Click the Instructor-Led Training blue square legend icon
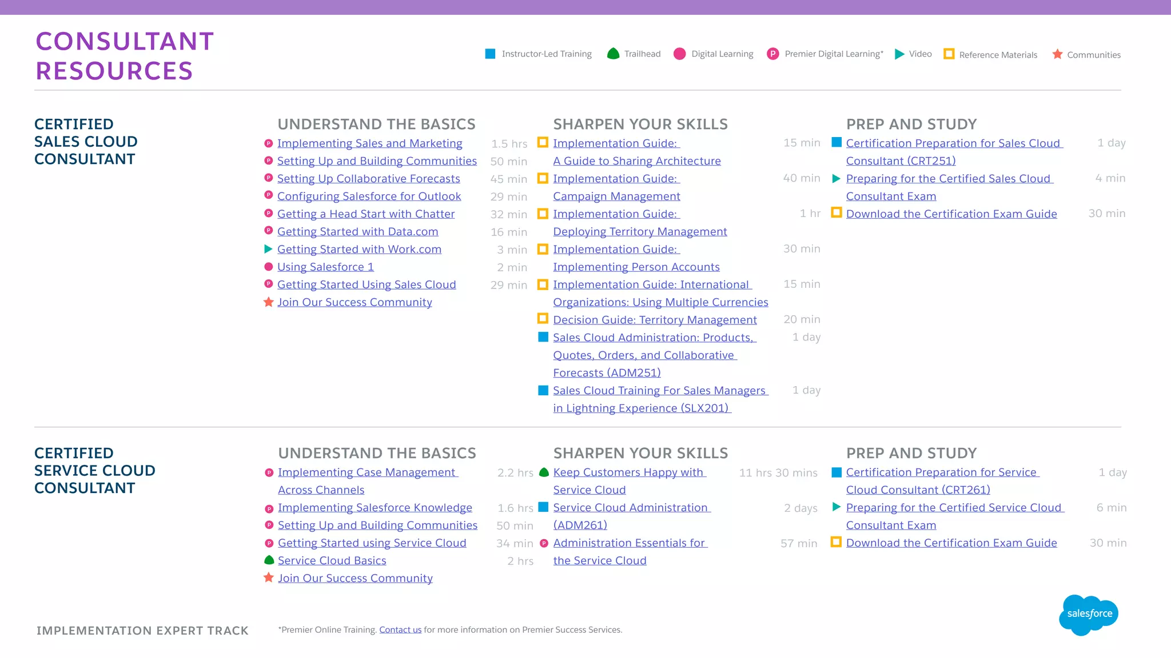Viewport: 1171px width, 658px height. pyautogui.click(x=490, y=54)
